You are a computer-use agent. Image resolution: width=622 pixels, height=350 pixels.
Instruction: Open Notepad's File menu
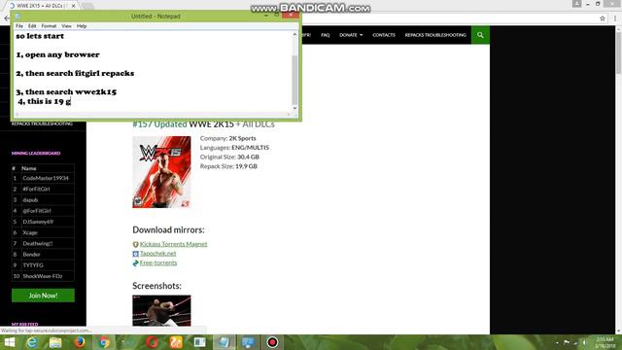19,26
